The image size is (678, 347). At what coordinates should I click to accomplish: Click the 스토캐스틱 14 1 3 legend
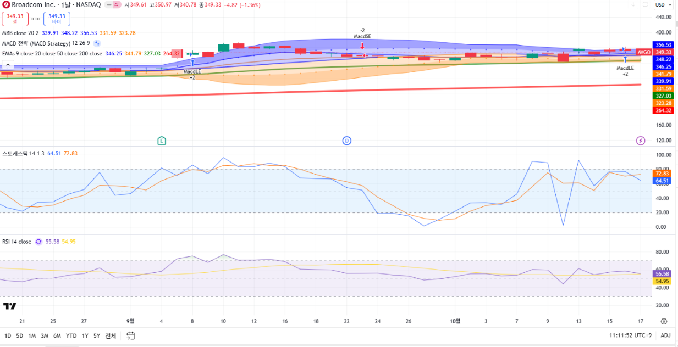24,153
